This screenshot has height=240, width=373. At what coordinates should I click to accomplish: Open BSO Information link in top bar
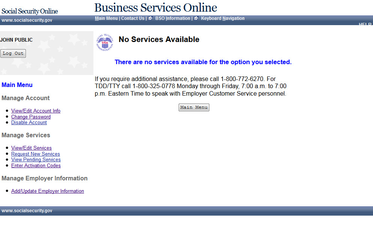173,18
